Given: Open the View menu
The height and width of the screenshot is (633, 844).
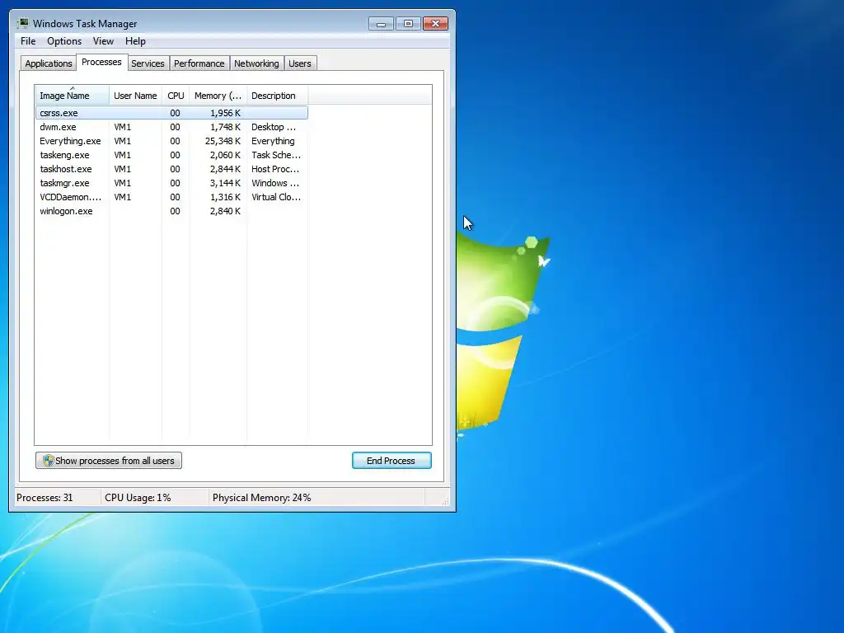Looking at the screenshot, I should click(x=103, y=41).
